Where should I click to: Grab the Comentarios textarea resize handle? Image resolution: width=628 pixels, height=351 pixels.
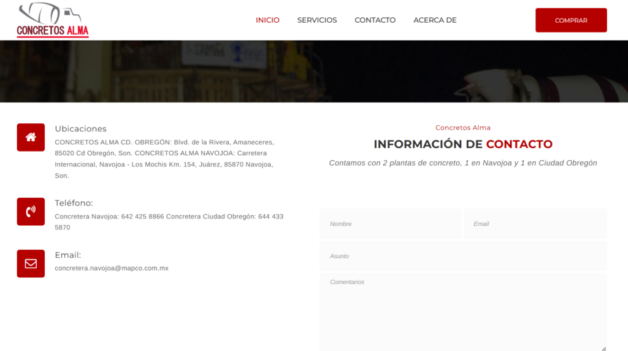604,349
